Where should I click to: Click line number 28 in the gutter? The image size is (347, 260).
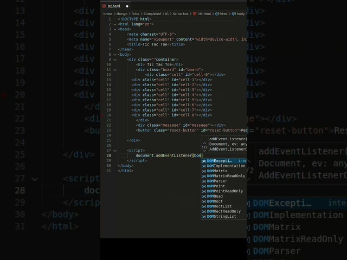pyautogui.click(x=108, y=155)
